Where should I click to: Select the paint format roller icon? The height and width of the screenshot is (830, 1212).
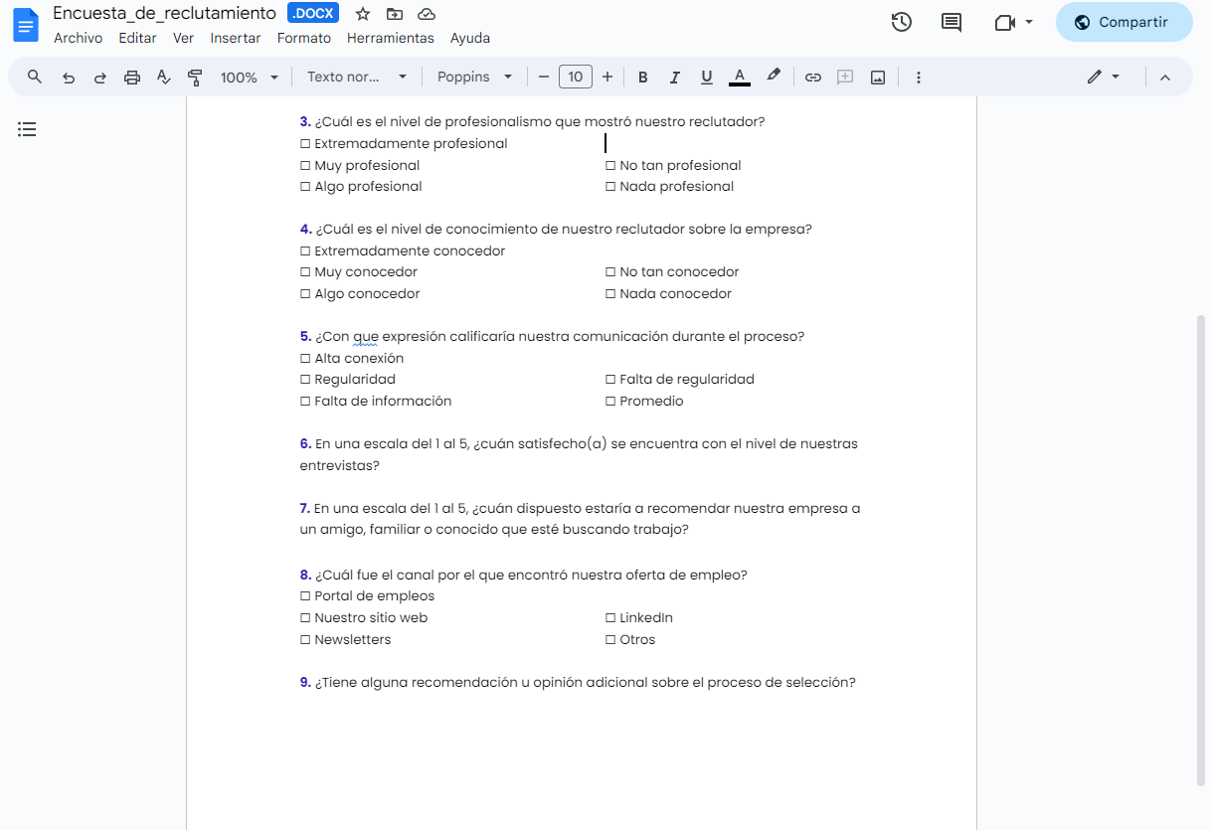pyautogui.click(x=195, y=78)
